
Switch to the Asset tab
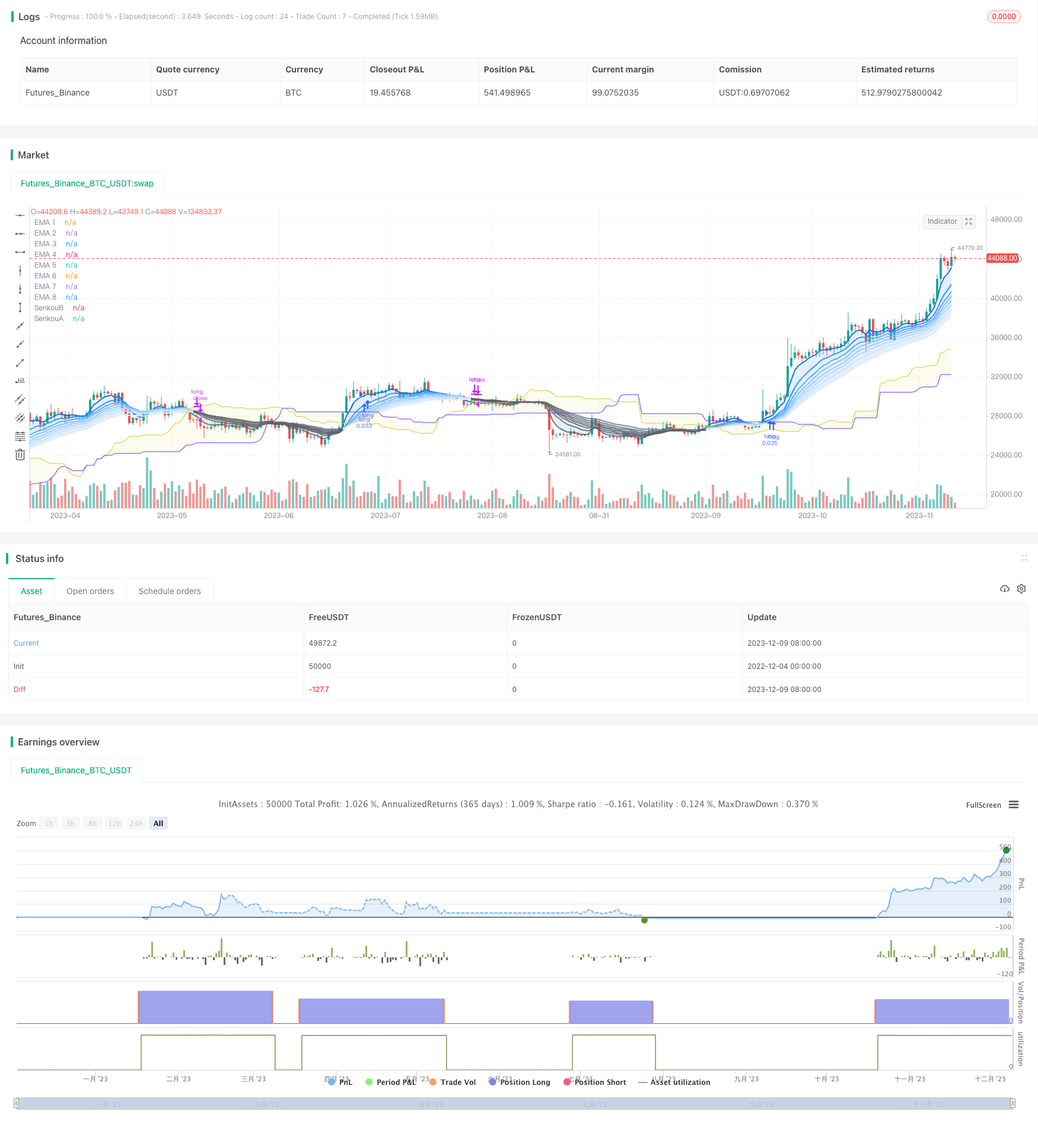(x=31, y=591)
